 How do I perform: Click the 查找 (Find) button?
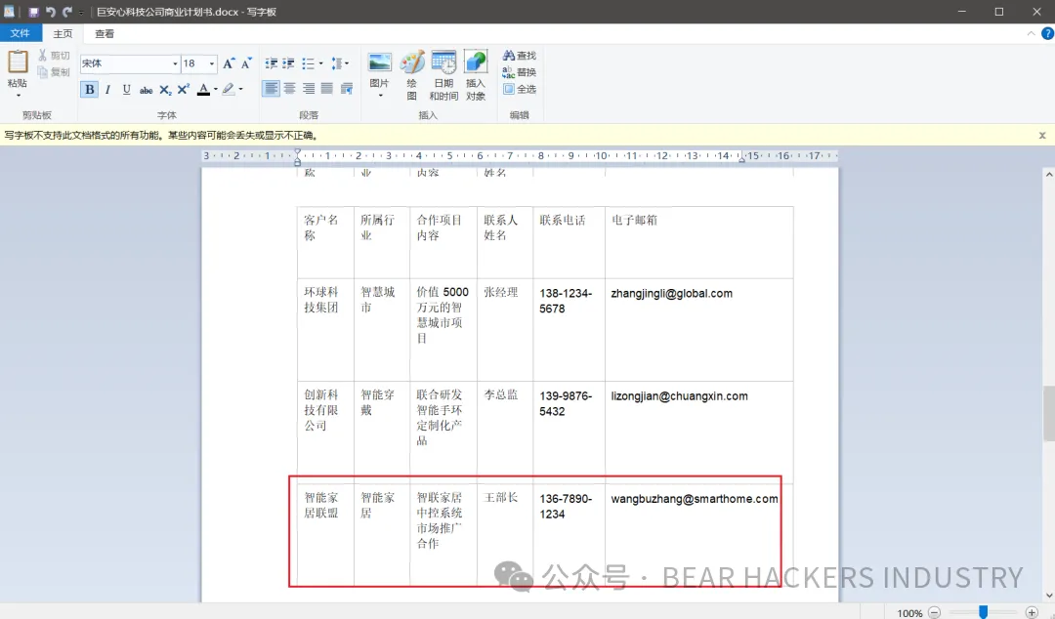[x=519, y=56]
